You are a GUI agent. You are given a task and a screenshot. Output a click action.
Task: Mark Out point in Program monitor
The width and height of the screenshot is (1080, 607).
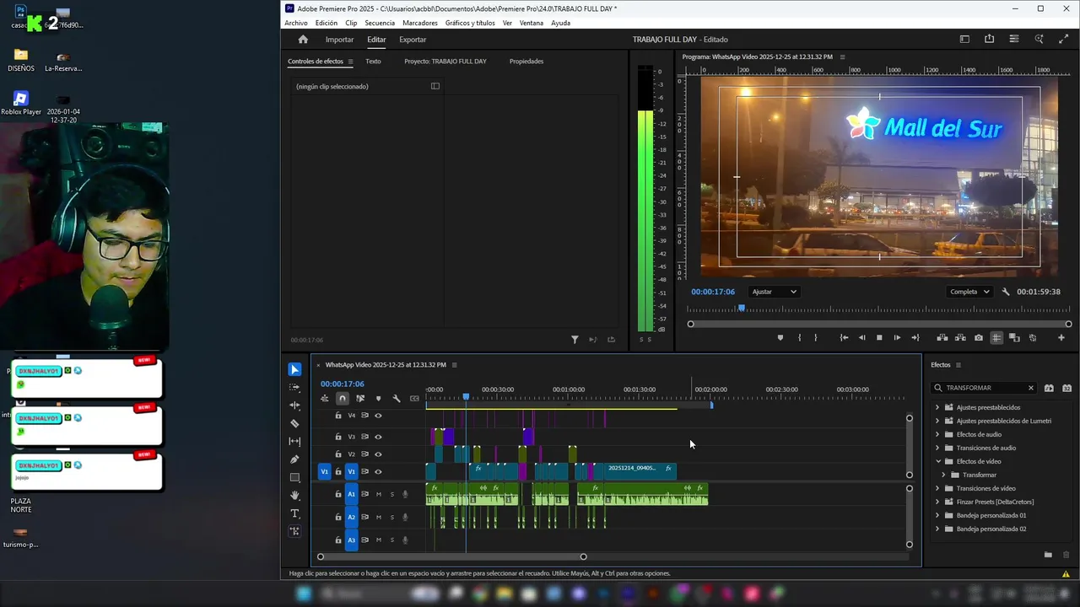(x=815, y=338)
